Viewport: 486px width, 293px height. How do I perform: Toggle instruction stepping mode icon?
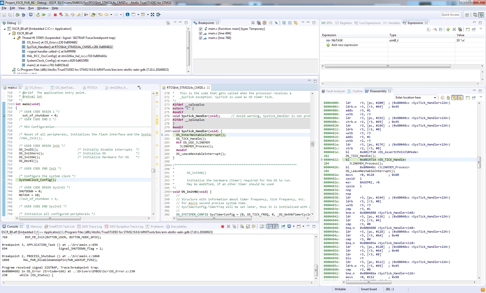(86, 15)
